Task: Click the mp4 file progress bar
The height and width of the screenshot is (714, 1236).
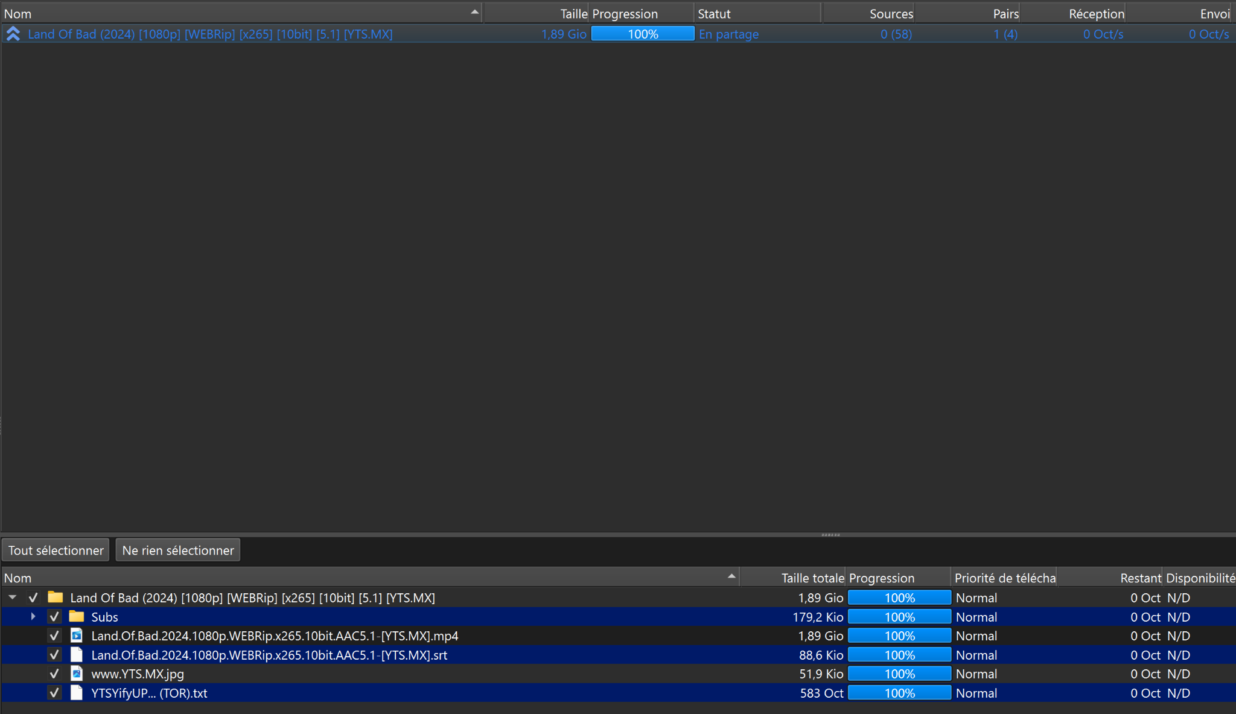Action: click(899, 636)
